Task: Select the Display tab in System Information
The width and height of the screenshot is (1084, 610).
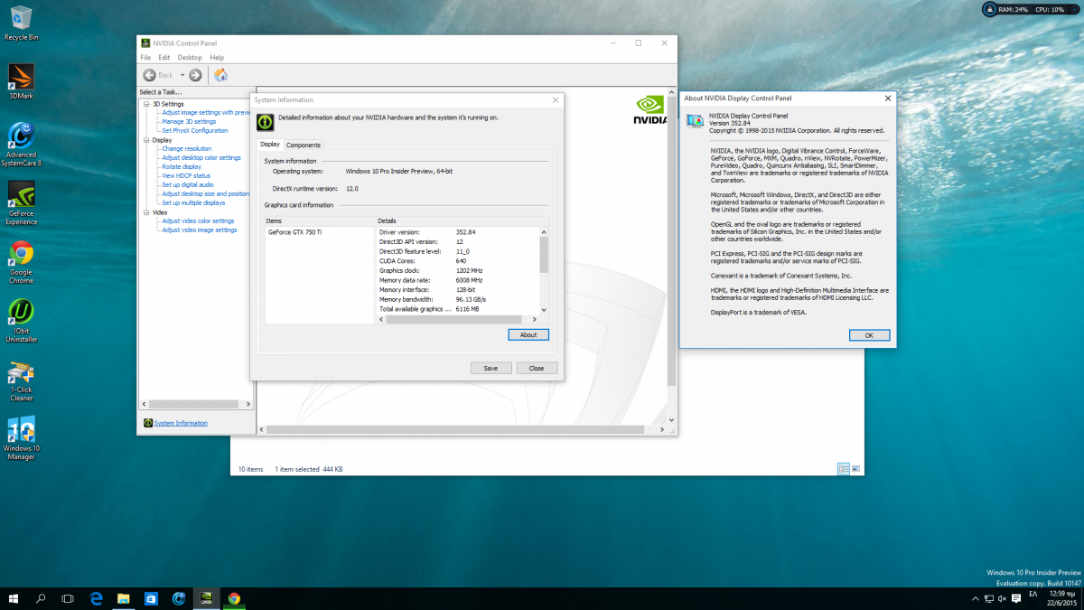Action: pyautogui.click(x=270, y=144)
